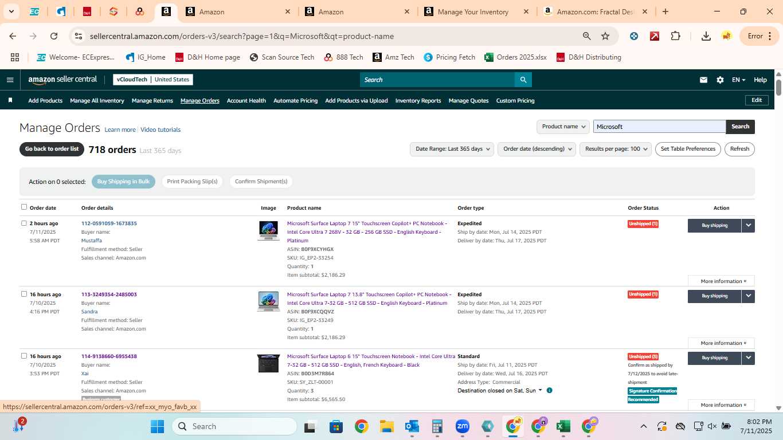Open the Chrome extensions puzzle icon
Image resolution: width=783 pixels, height=440 pixels.
[x=676, y=36]
